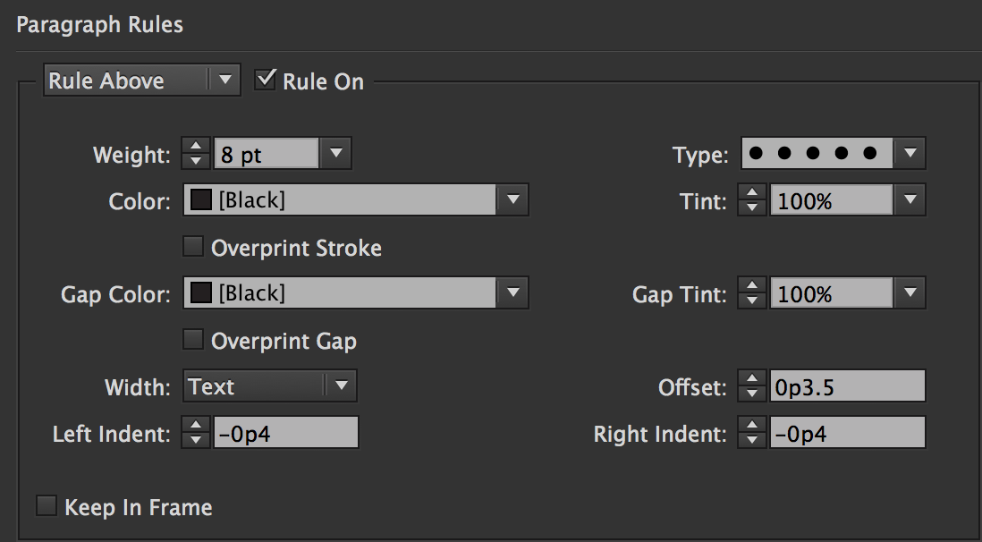Expand the Gap Tint dropdown arrow
The image size is (982, 542).
(x=910, y=292)
